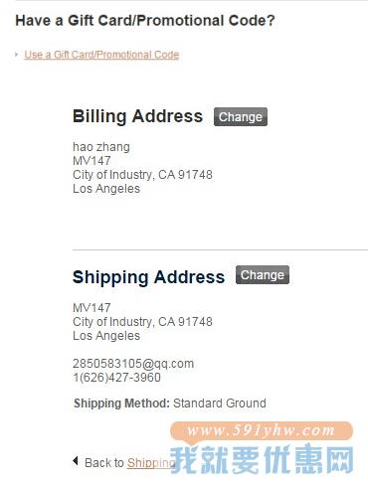Open the Use a Gift Card/Promotional Code link
The height and width of the screenshot is (484, 368).
click(101, 55)
